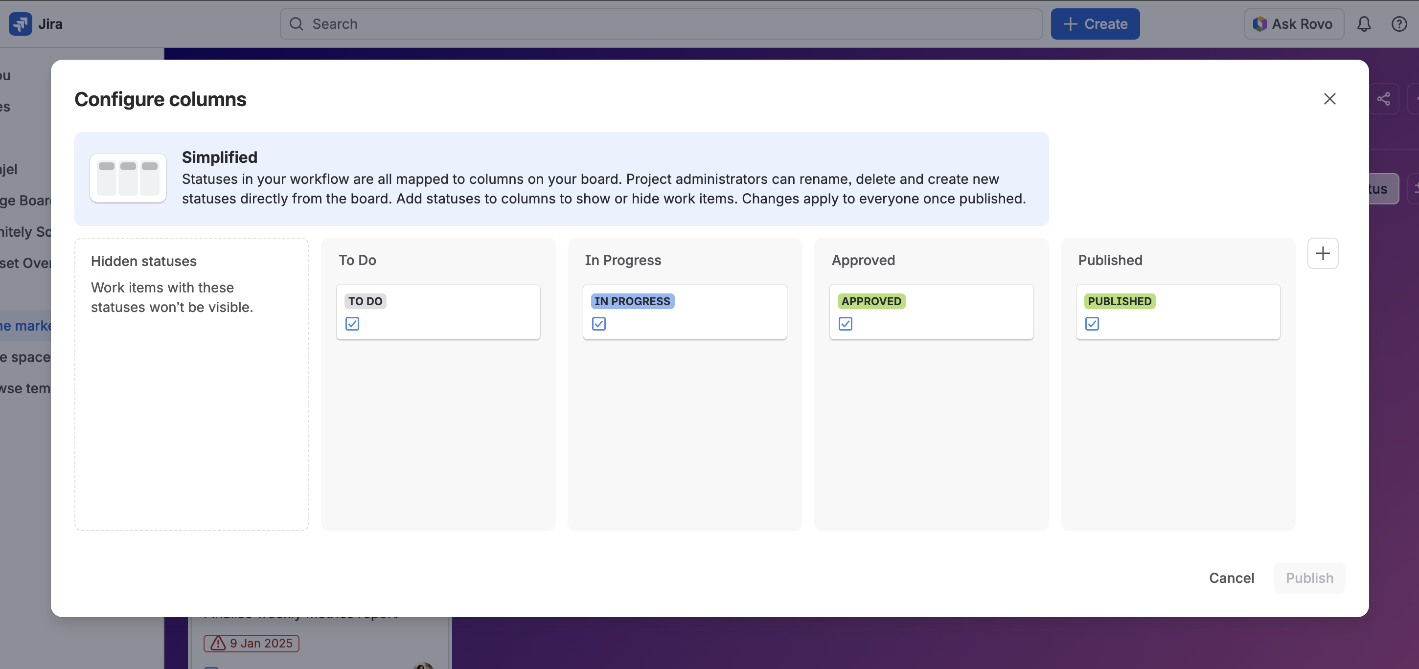The height and width of the screenshot is (669, 1419).
Task: Uncheck the APPROVED status checkbox
Action: tap(846, 324)
